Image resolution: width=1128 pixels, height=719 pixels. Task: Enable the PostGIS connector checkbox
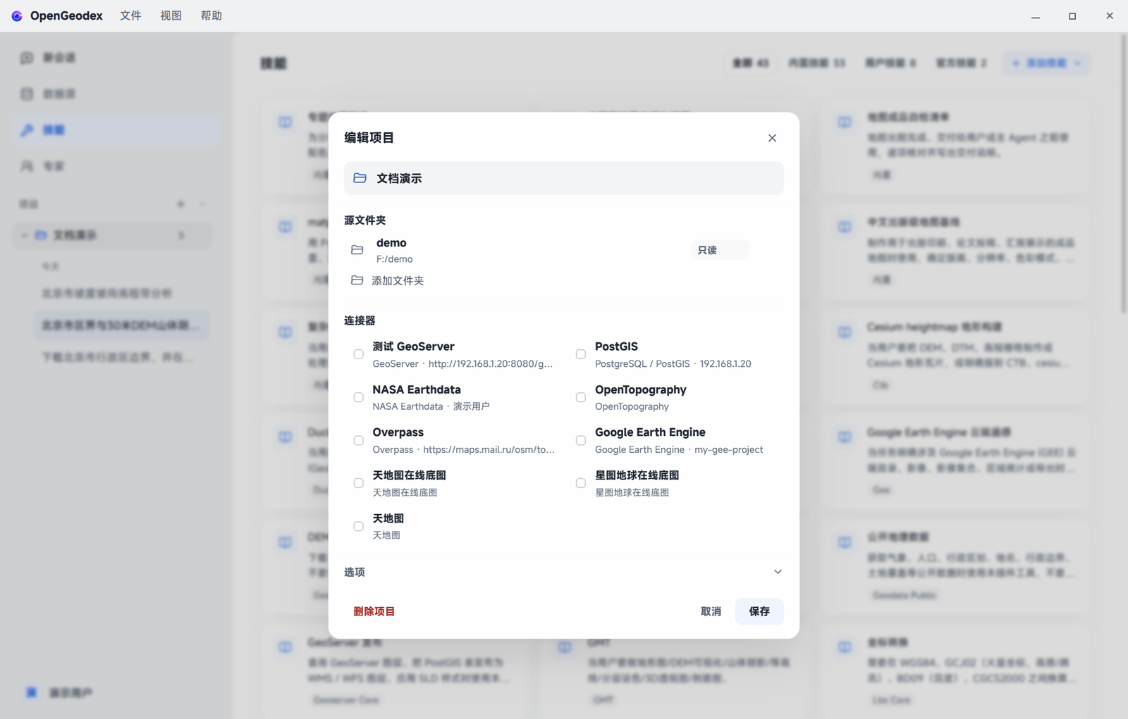[581, 354]
